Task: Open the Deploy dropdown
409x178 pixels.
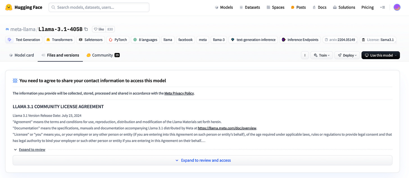Action: click(347, 55)
